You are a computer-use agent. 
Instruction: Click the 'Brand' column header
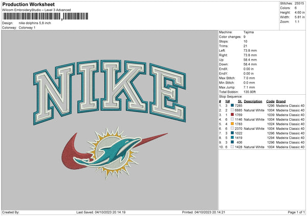point(281,101)
